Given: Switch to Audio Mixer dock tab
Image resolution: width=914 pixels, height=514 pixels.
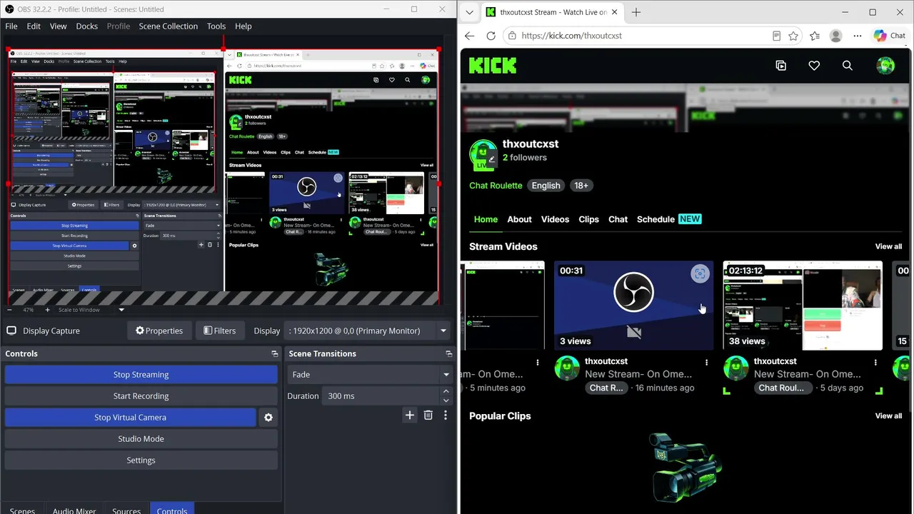Looking at the screenshot, I should [x=74, y=510].
